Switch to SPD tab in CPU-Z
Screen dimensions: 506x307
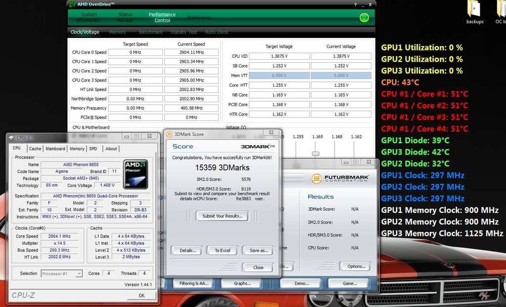click(93, 149)
